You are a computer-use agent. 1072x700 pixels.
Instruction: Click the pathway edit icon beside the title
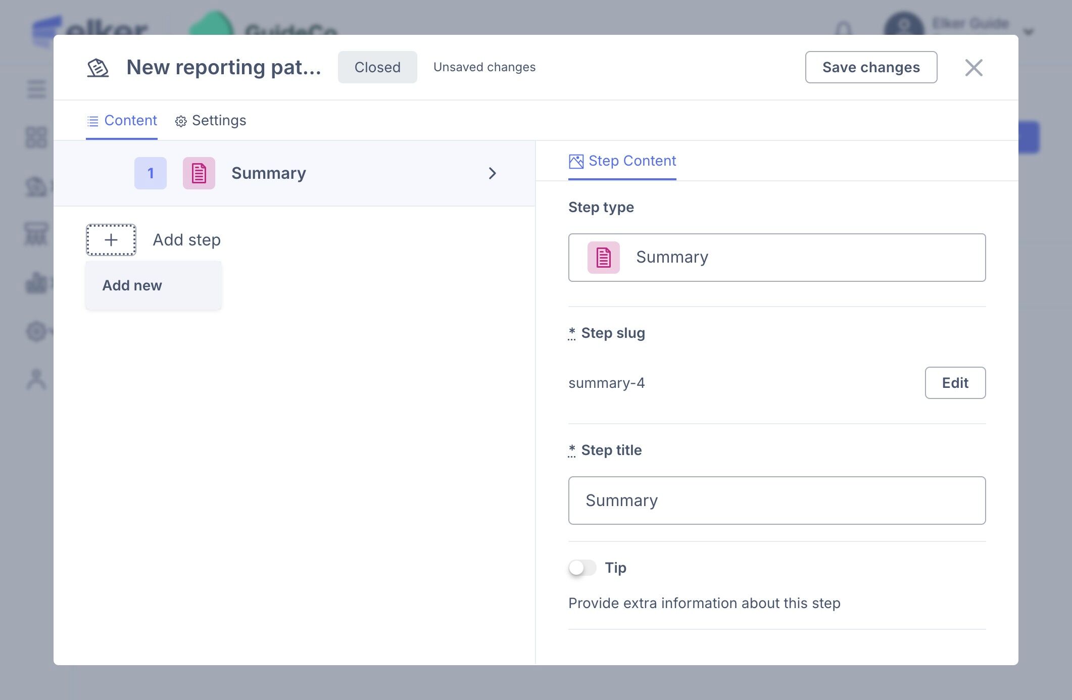[x=98, y=67]
